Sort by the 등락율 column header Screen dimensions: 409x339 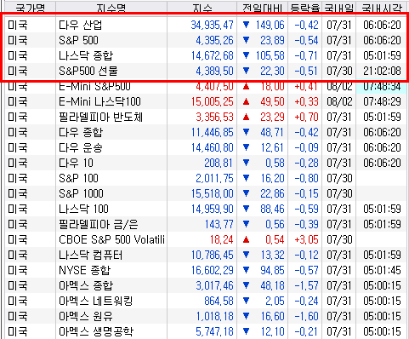pyautogui.click(x=305, y=8)
